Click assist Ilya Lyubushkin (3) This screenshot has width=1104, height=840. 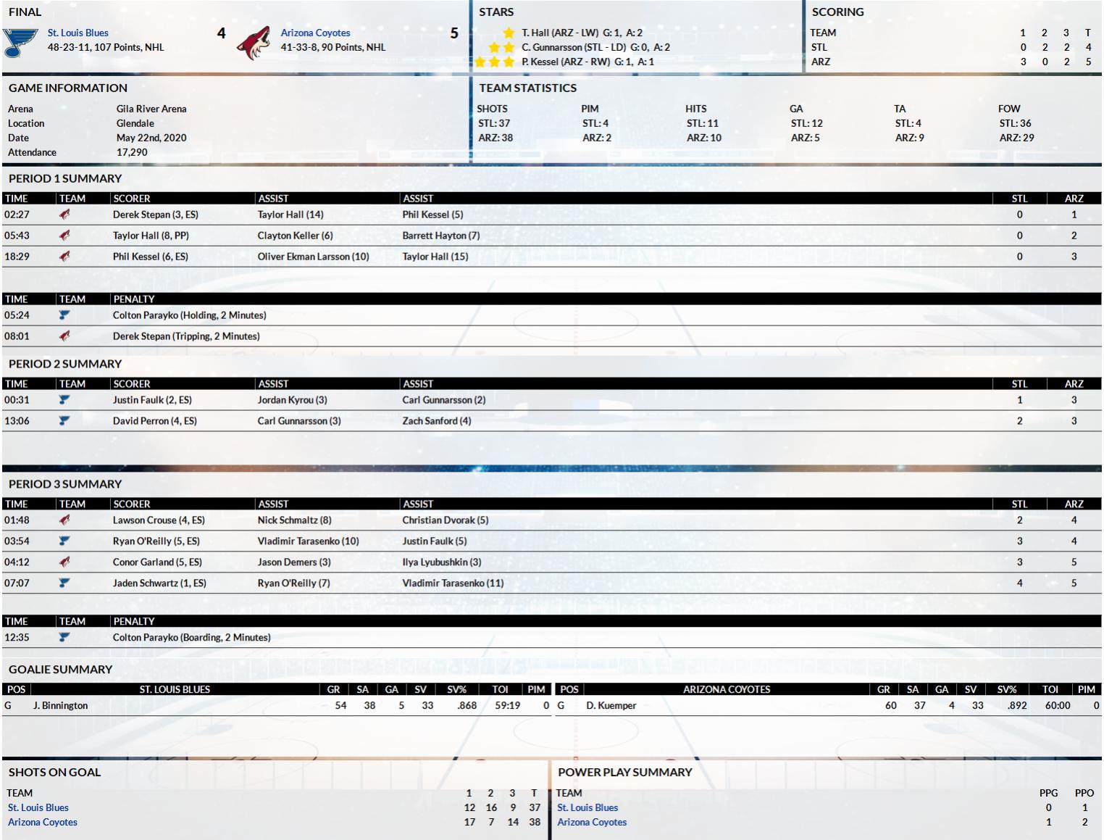442,562
